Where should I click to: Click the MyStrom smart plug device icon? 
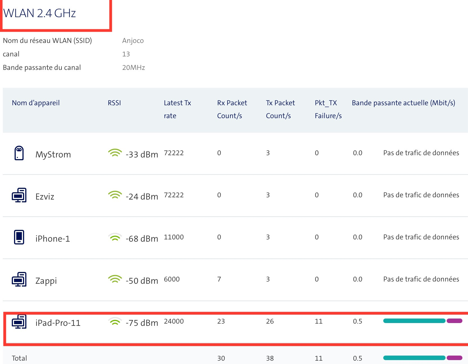(x=19, y=153)
